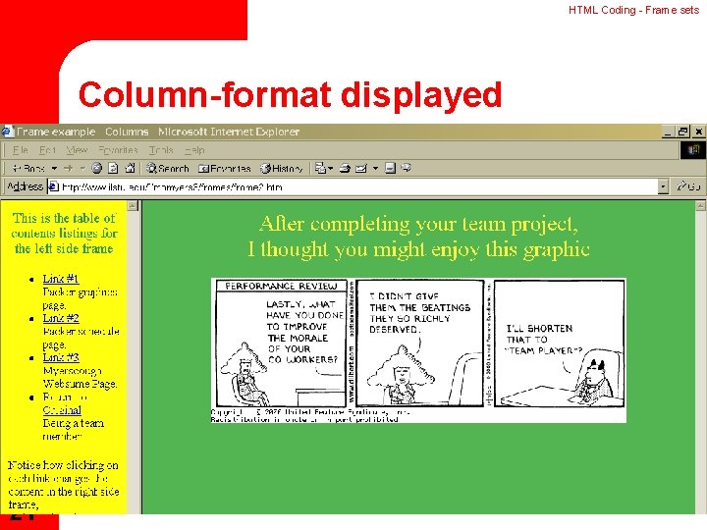Viewport: 707px width, 530px height.
Task: Follow the Link #1 hyperlink
Action: [x=61, y=279]
